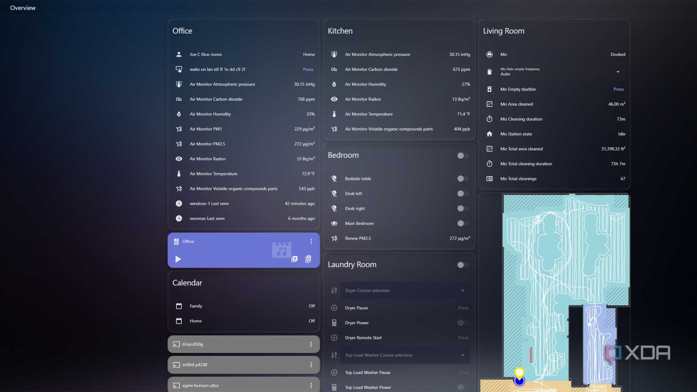Viewport: 697px width, 392px height.
Task: Click the media group icon on Office player
Action: coord(308,259)
